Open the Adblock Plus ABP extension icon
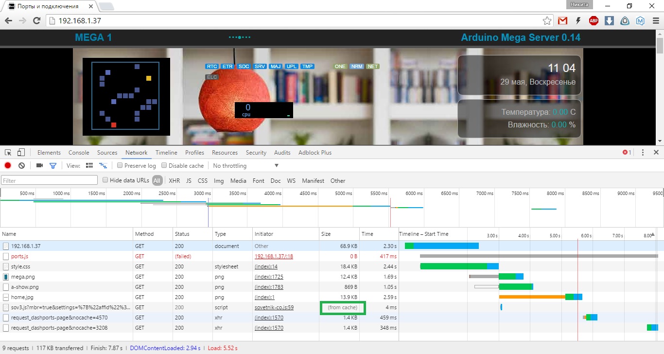Screen dimensions: 664x354 (594, 21)
